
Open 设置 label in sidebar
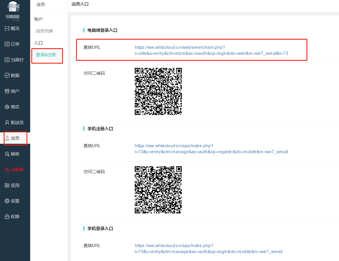tap(15, 201)
